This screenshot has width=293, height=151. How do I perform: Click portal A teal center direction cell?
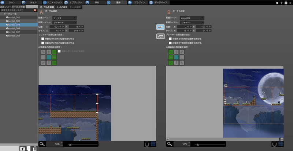(x=49, y=57)
